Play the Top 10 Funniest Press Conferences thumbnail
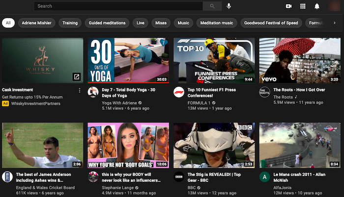The image size is (344, 197). (x=214, y=60)
